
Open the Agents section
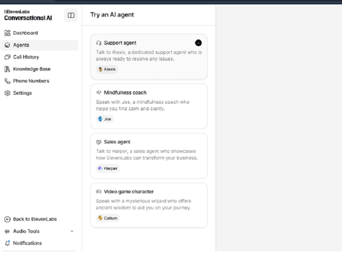[39, 45]
